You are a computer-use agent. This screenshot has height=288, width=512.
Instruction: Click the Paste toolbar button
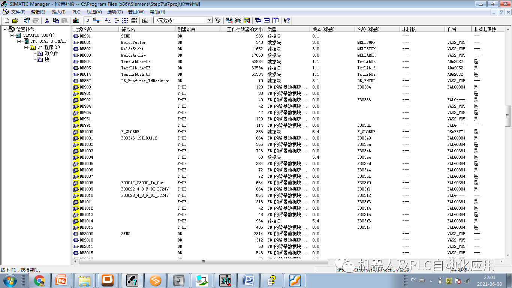(64, 20)
